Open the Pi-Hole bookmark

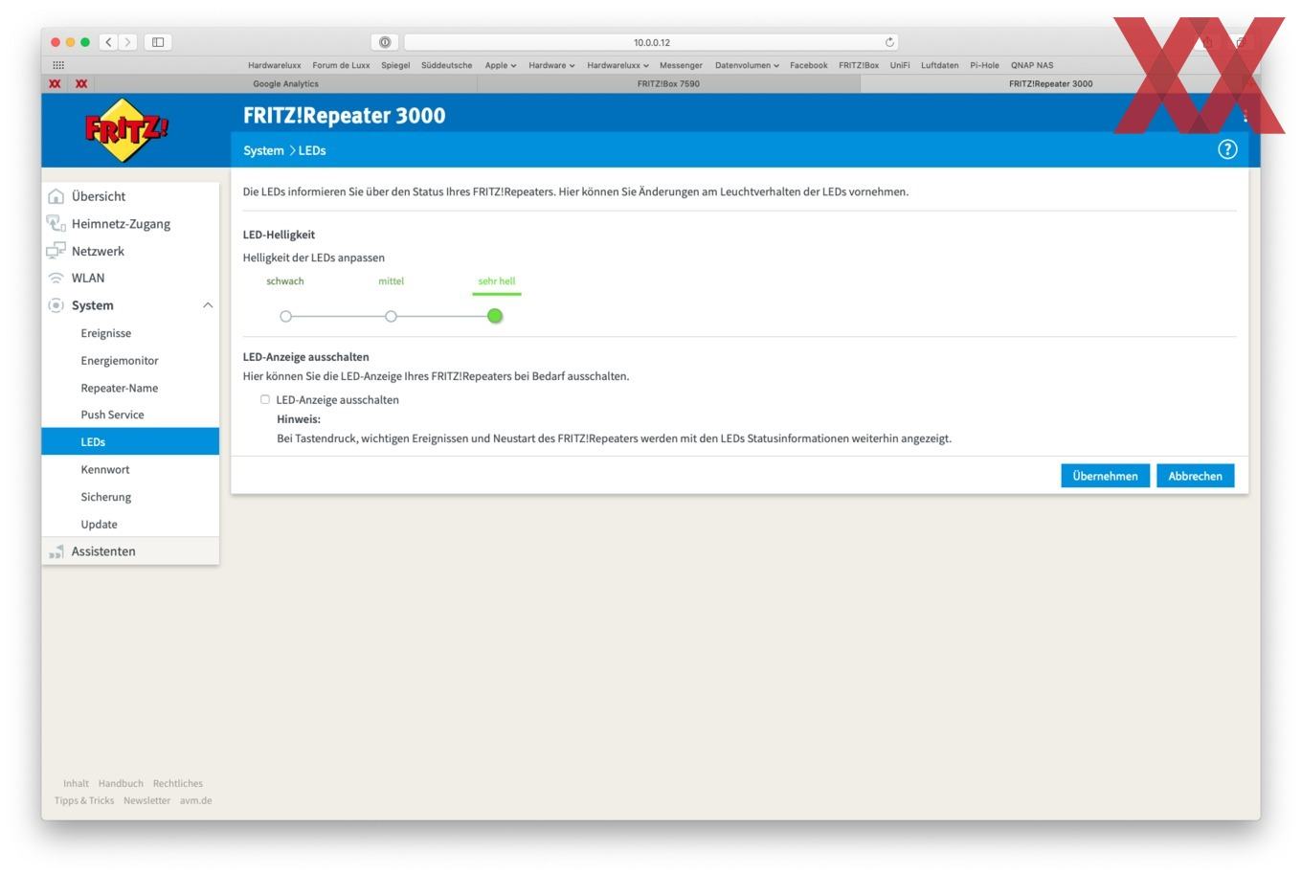click(984, 65)
